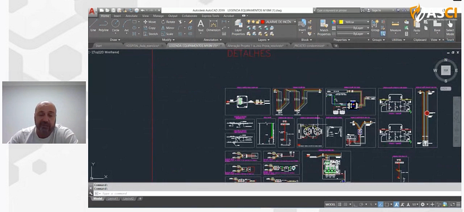Click the Erase tool in Modify panel
The height and width of the screenshot is (212, 464).
point(191,22)
